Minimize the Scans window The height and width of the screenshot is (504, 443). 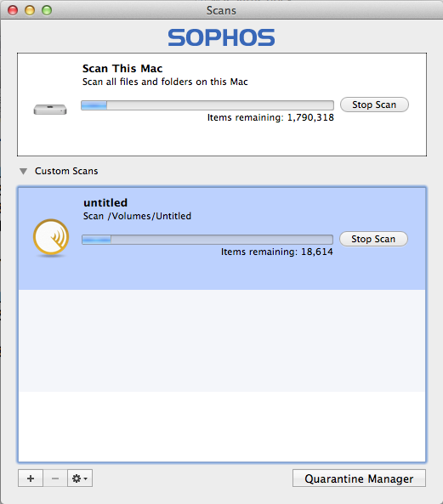pos(30,10)
